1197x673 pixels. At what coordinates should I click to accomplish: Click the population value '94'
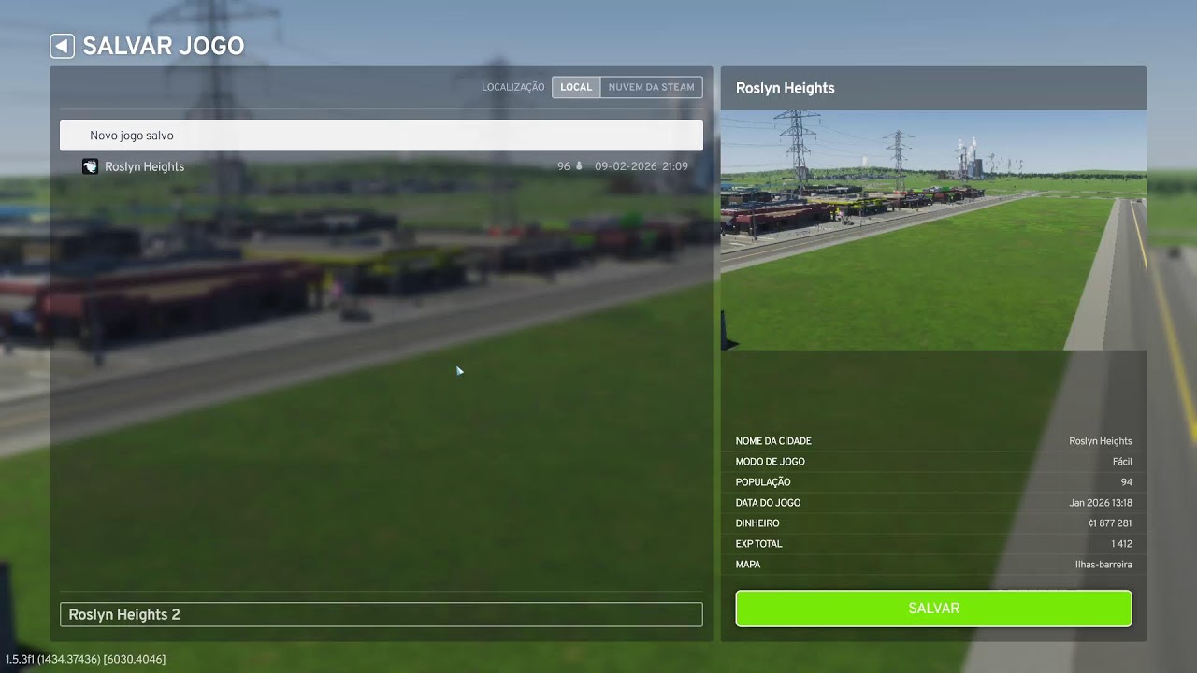1126,482
